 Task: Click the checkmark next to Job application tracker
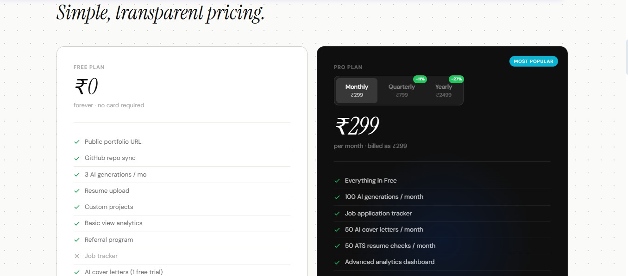tap(337, 214)
